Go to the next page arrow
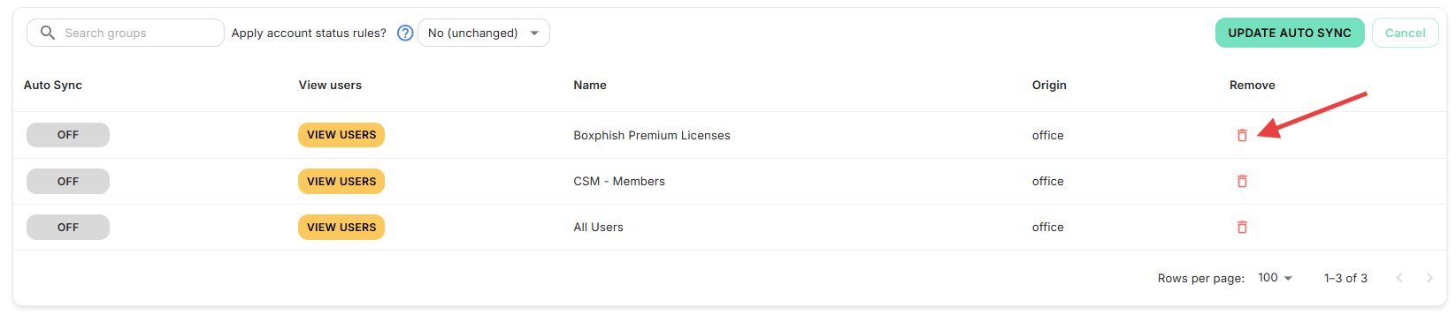1456x322 pixels. 1429,278
